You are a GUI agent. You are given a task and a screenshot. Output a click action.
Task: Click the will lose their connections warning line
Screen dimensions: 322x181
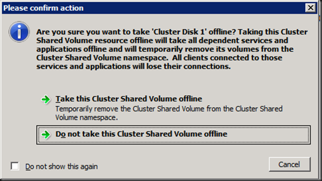(x=133, y=66)
